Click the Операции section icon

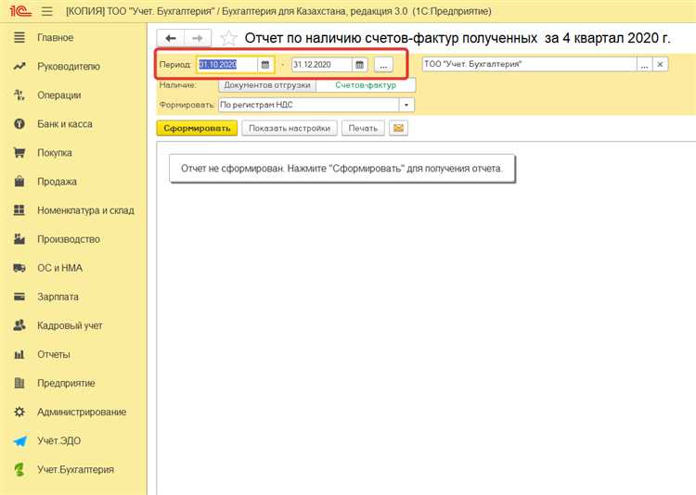coord(19,95)
